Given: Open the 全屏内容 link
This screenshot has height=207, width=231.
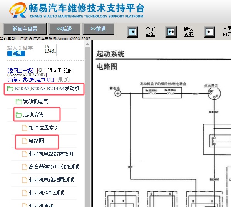Looking at the screenshot, I should [227, 32].
